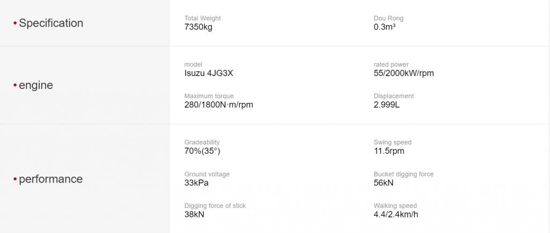Click the red bullet beside Specification

(x=15, y=24)
